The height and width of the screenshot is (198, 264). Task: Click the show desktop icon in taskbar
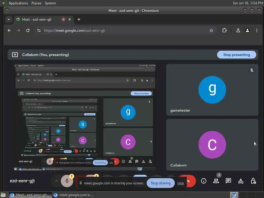[3, 195]
